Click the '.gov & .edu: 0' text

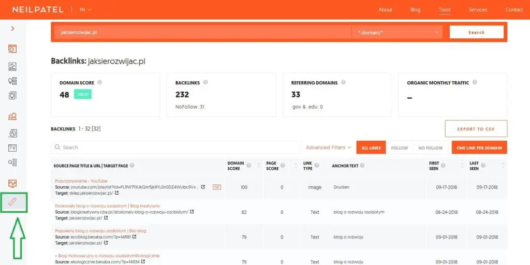tap(307, 107)
